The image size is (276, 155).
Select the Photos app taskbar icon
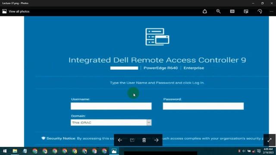pyautogui.click(x=114, y=151)
